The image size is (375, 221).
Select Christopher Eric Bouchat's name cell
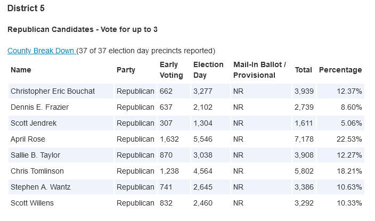tap(53, 91)
